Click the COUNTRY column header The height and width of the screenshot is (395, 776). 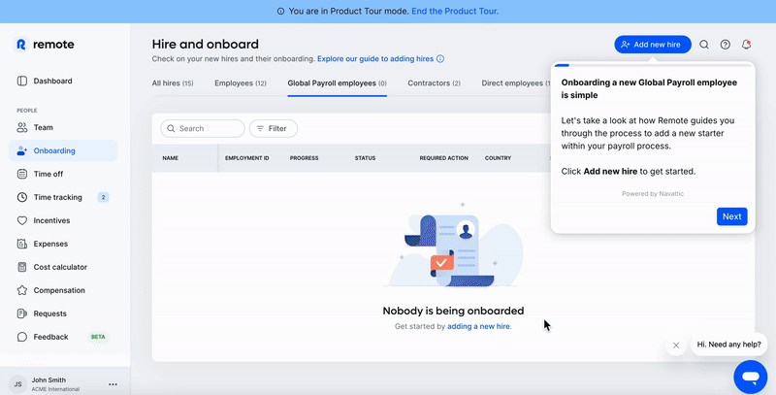pyautogui.click(x=498, y=158)
